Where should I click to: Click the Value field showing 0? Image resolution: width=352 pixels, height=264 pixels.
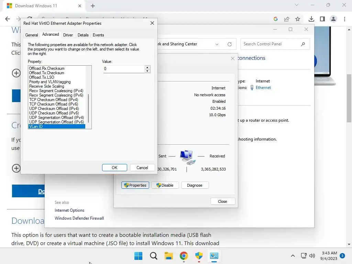(124, 69)
